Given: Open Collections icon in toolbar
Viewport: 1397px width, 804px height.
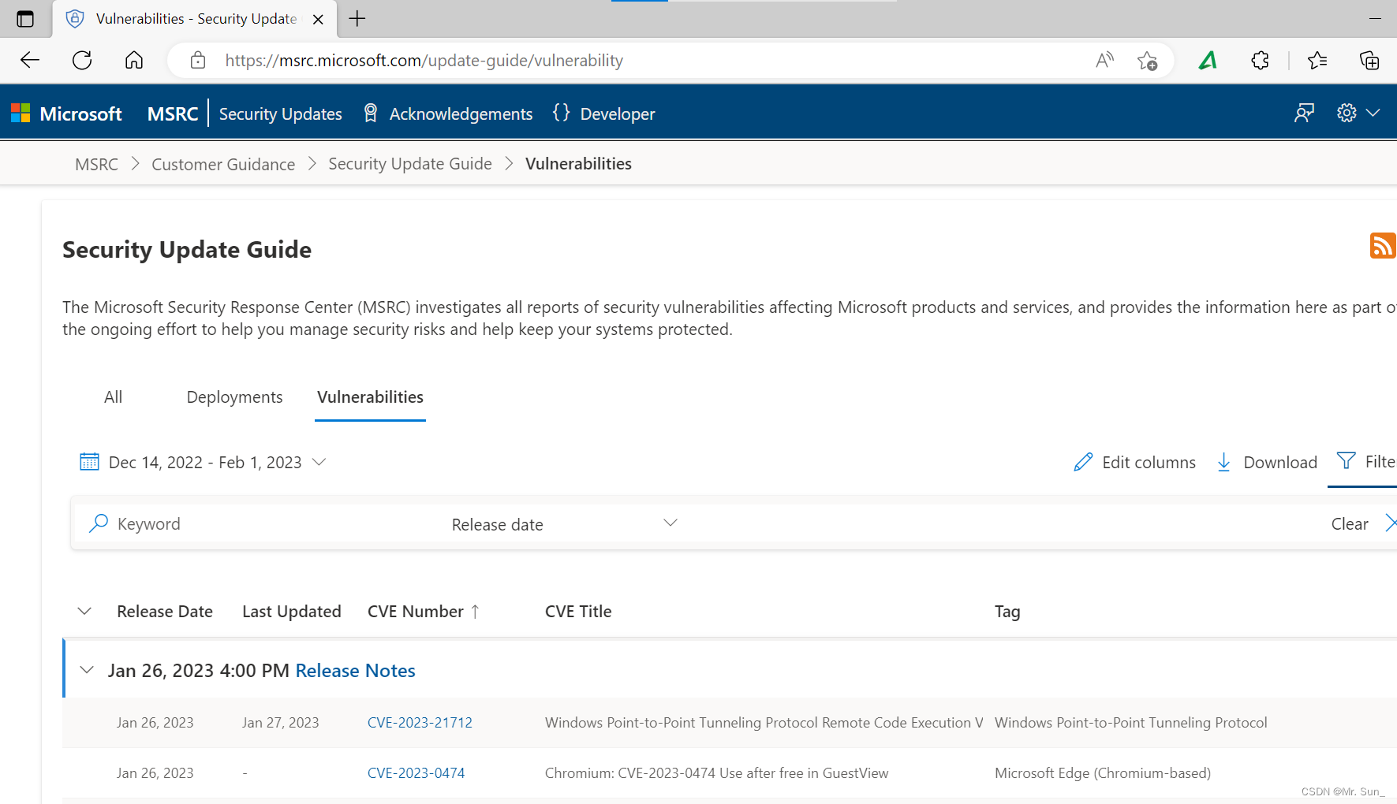Looking at the screenshot, I should [1369, 60].
